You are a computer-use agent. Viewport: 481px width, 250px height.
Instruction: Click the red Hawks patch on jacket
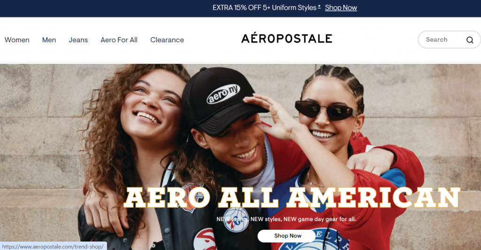205,239
